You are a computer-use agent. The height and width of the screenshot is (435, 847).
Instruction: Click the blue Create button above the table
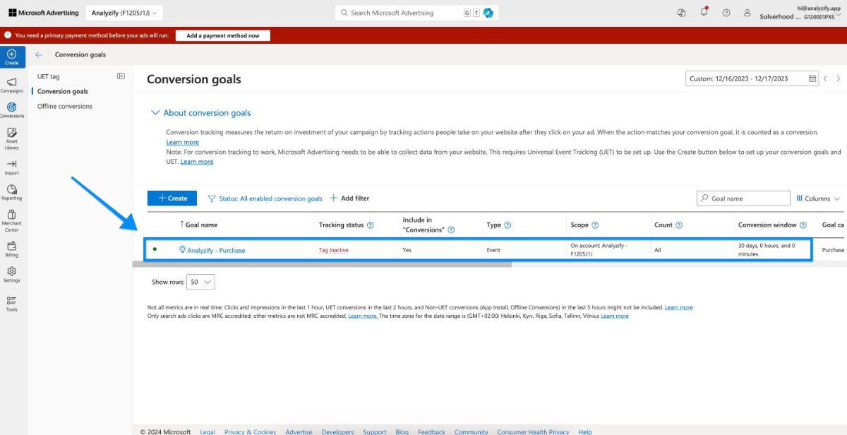(172, 198)
